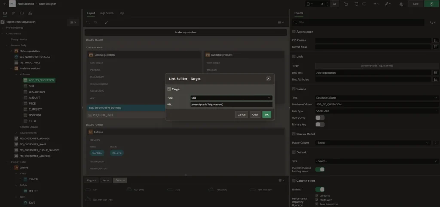Open the Type dropdown in Link Builder
This screenshot has width=440, height=207.
click(231, 98)
